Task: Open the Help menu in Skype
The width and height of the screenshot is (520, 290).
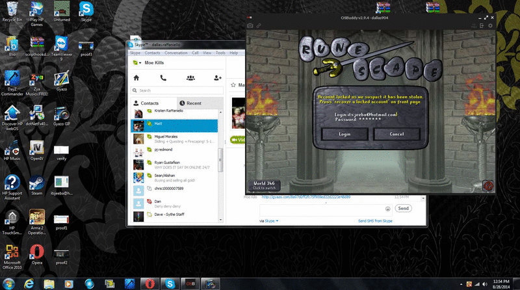Action: tap(234, 53)
